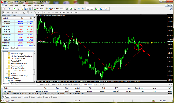Toggle chart auto scroll
Image resolution: width=174 pixels, height=103 pixels.
tap(88, 9)
